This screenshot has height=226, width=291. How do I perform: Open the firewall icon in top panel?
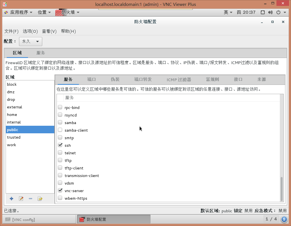coord(58,12)
